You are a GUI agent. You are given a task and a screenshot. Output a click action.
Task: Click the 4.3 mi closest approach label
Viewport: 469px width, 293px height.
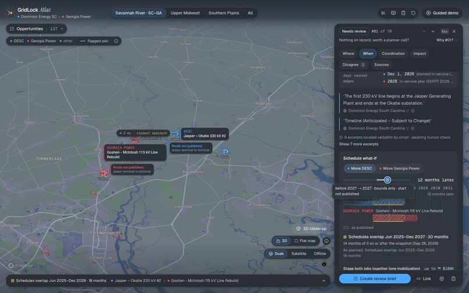click(x=143, y=133)
